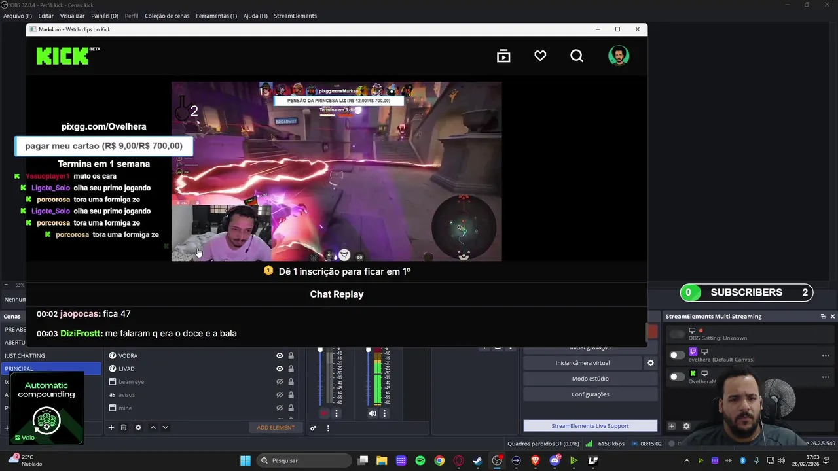
Task: Toggle lock on mine source
Action: [291, 408]
